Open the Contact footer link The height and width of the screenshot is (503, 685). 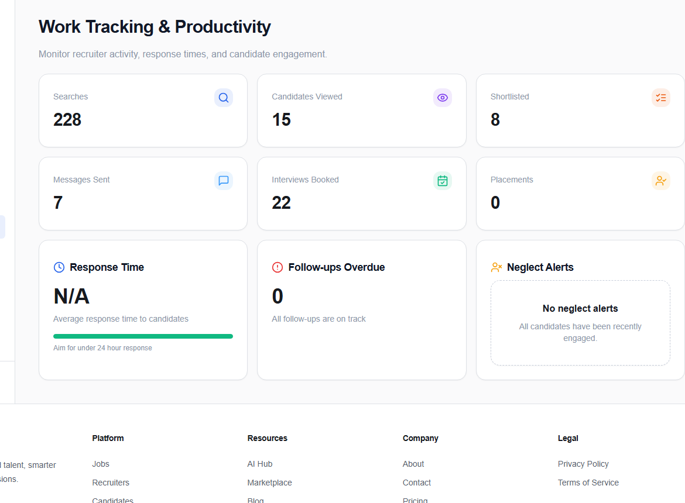click(417, 483)
